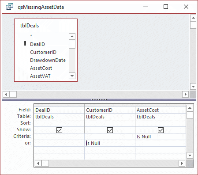Image resolution: width=198 pixels, height=175 pixels.
Task: Click right arrow of table pane horizontal scrollbar
Action: click(x=186, y=94)
